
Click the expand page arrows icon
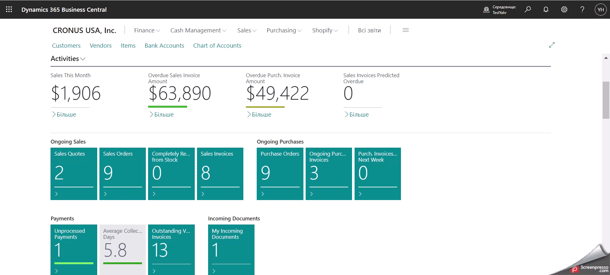coord(552,45)
